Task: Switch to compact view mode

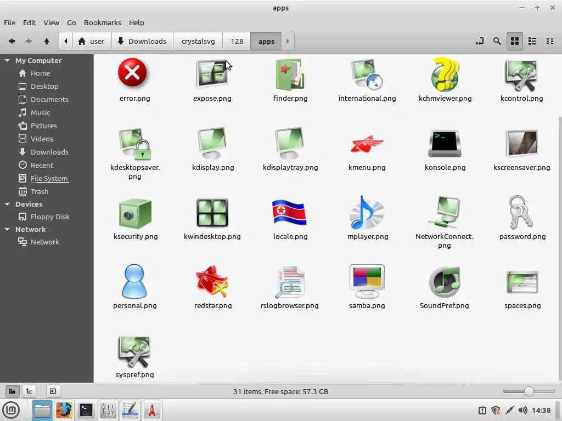Action: 550,41
